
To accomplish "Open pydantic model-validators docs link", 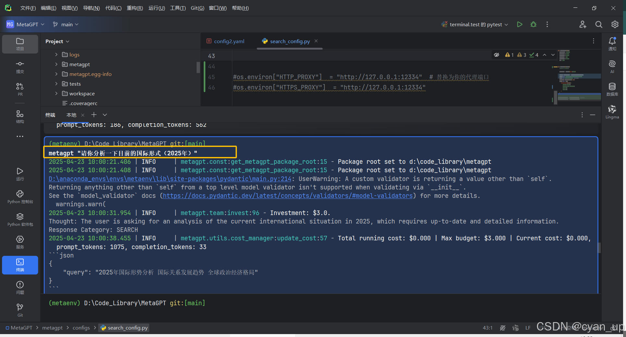I will 288,196.
